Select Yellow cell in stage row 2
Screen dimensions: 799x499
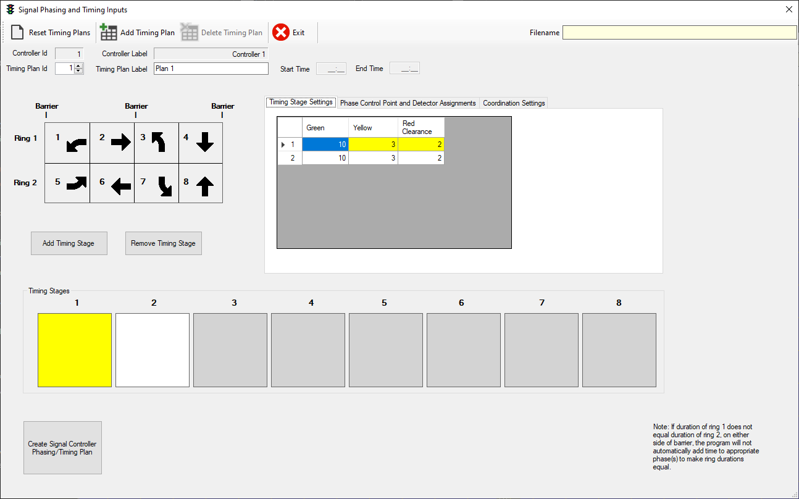374,158
